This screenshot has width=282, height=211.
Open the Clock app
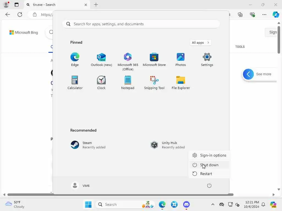point(101,82)
